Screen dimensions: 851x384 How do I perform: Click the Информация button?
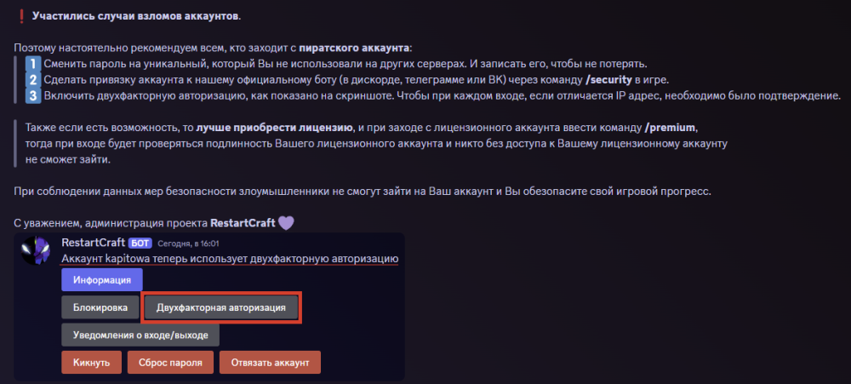coord(102,280)
